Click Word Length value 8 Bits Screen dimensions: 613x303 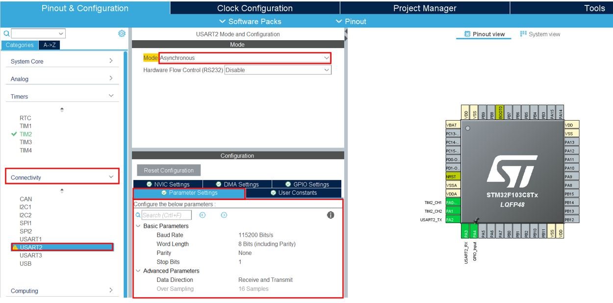point(267,244)
